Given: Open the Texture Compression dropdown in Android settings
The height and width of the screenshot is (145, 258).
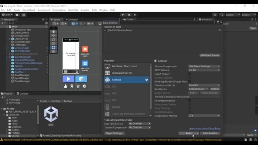Looking at the screenshot, I should [x=204, y=66].
